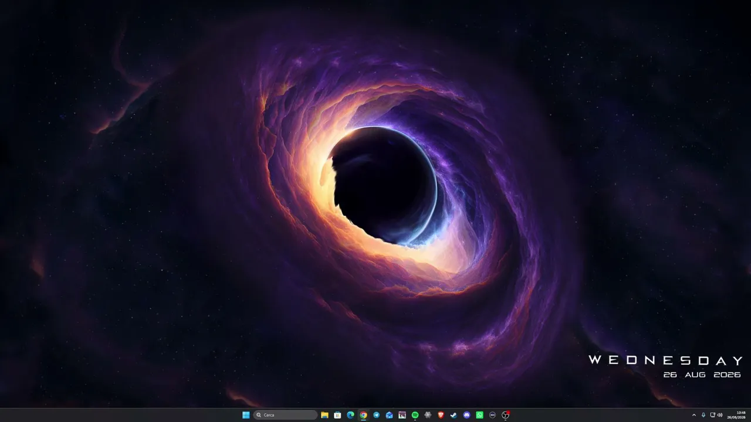The height and width of the screenshot is (422, 751).
Task: Launch Microsoft Store from taskbar
Action: click(337, 415)
